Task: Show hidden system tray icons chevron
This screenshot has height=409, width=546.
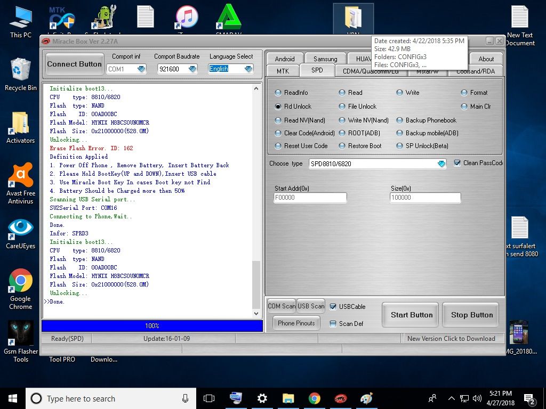Action: tap(451, 398)
